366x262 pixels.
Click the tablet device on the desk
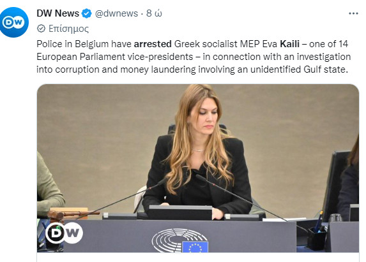(x=180, y=212)
